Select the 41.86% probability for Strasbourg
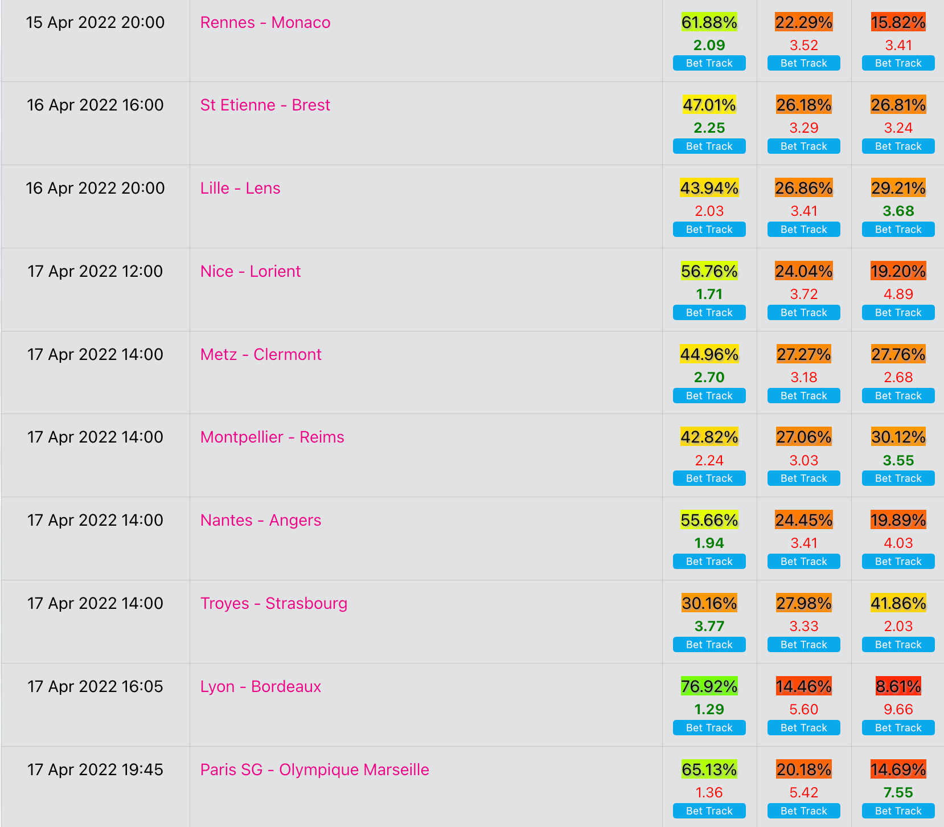Image resolution: width=944 pixels, height=827 pixels. pyautogui.click(x=898, y=603)
